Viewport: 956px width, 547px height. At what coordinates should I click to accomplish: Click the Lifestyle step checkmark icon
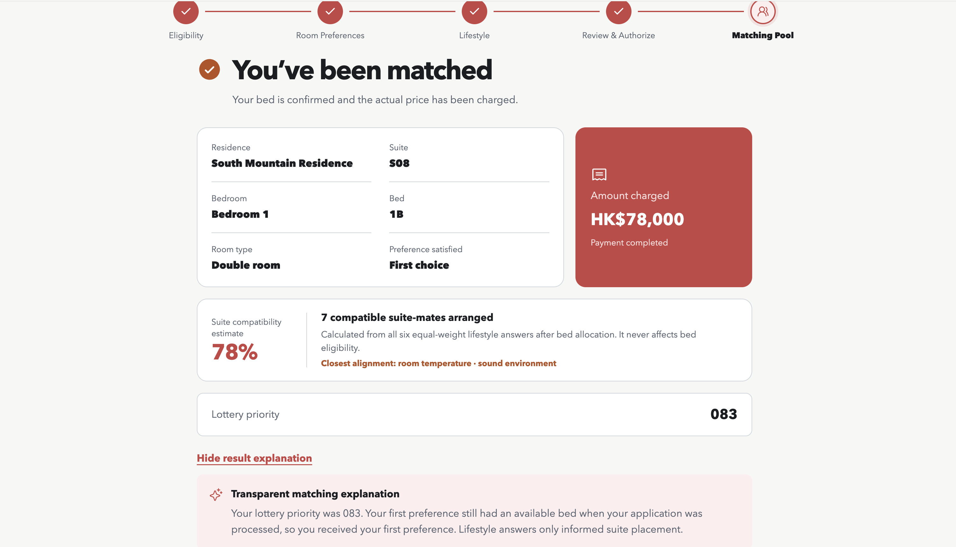click(x=474, y=11)
